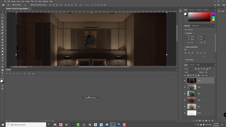Create new fill or adjustment layer icon
Viewport: 226px width, 127px height.
[x=203, y=121]
